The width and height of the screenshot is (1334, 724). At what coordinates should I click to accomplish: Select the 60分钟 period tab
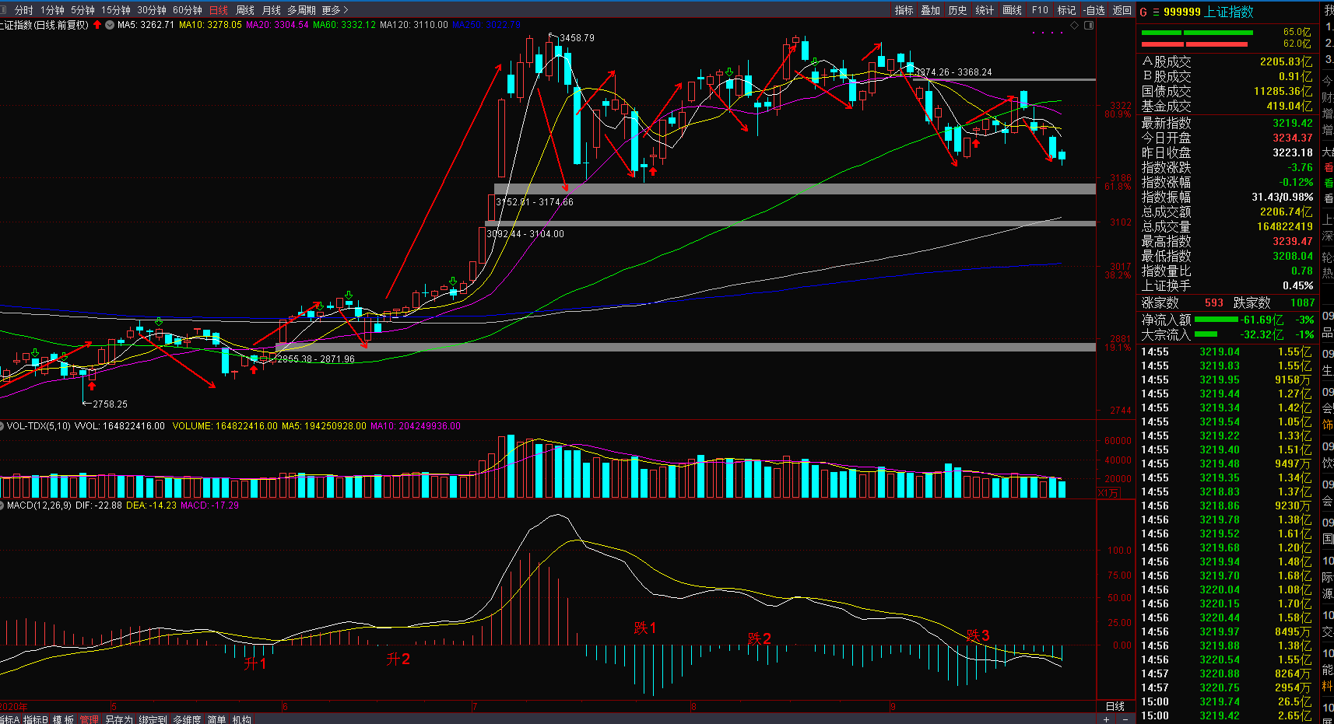pos(188,10)
